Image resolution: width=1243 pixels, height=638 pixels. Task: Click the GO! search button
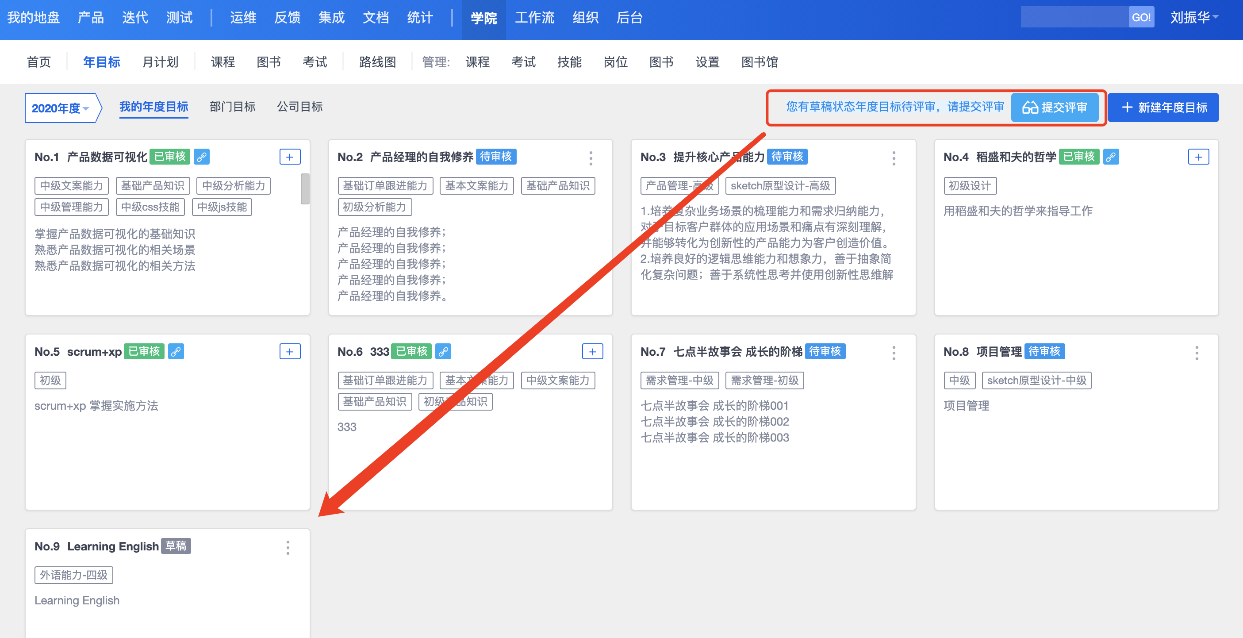pos(1141,17)
